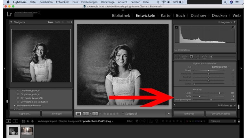Go back using filmstrip left arrow
Screen dimensions: 246x138
click(28, 121)
